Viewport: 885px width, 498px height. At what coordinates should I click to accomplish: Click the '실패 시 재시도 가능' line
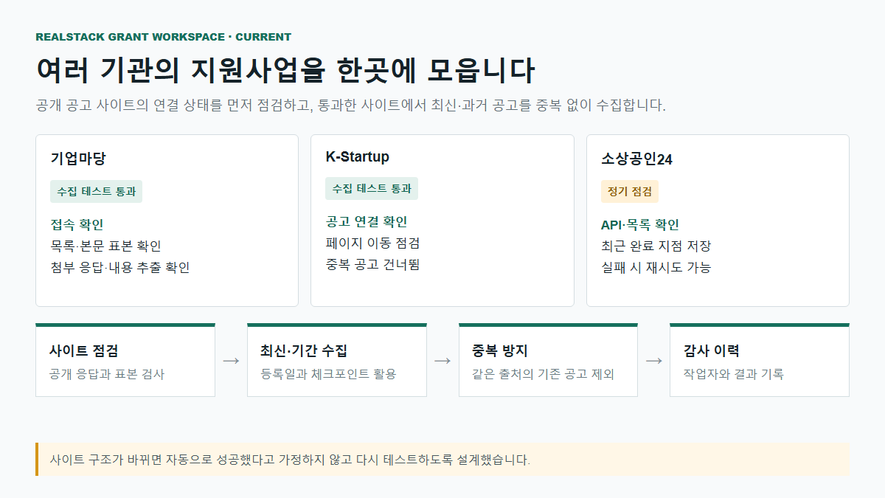click(x=656, y=268)
